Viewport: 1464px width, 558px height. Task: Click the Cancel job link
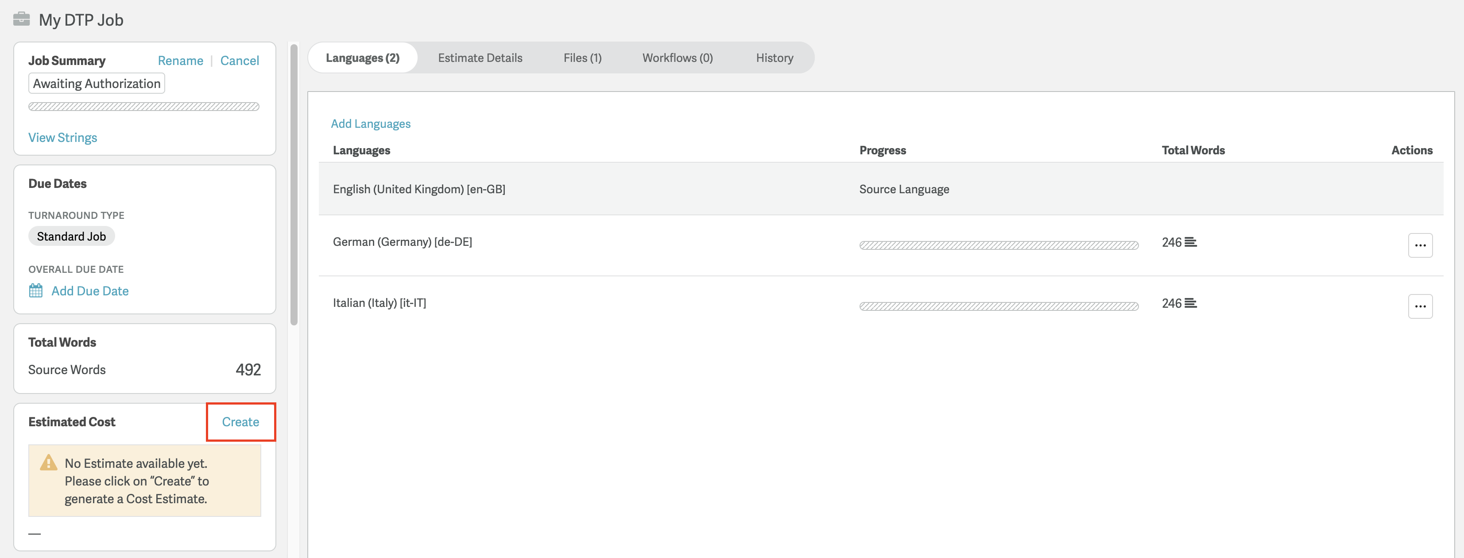[x=239, y=61]
